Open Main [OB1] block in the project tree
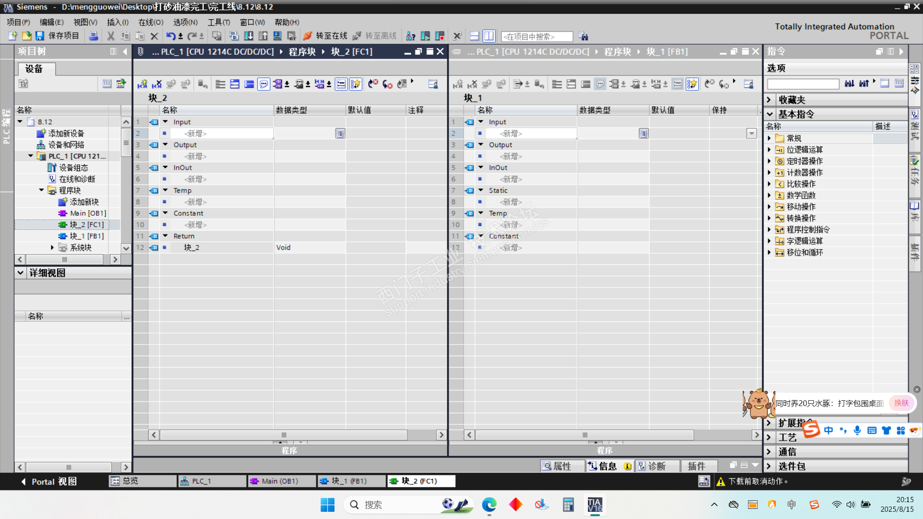 (x=87, y=213)
